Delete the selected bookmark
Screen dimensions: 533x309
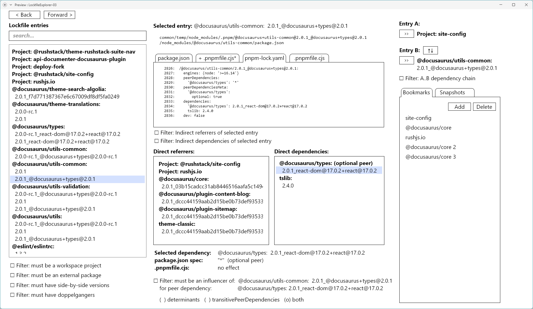pyautogui.click(x=484, y=107)
